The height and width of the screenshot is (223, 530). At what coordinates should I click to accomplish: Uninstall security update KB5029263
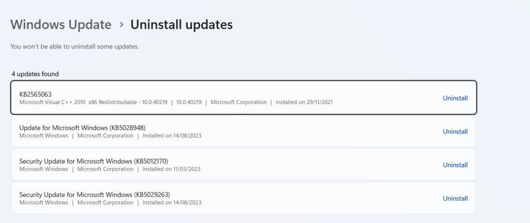pyautogui.click(x=455, y=198)
